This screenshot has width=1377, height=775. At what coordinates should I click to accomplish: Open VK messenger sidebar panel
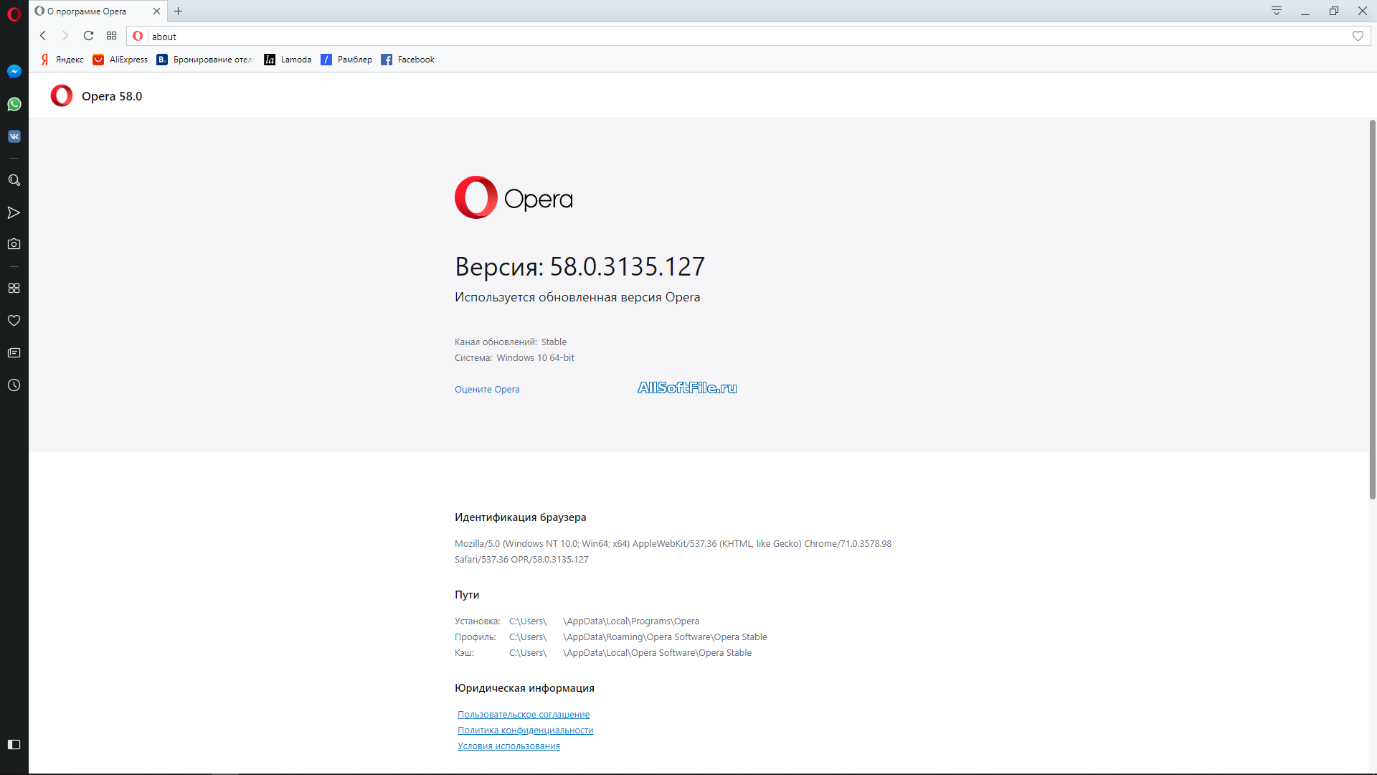14,136
